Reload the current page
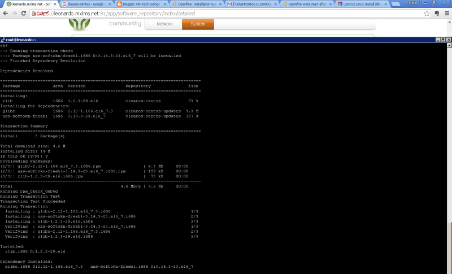The height and width of the screenshot is (274, 452). (x=24, y=13)
